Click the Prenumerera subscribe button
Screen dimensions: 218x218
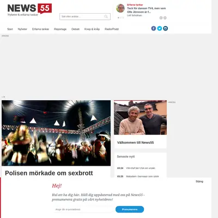pos(130,209)
